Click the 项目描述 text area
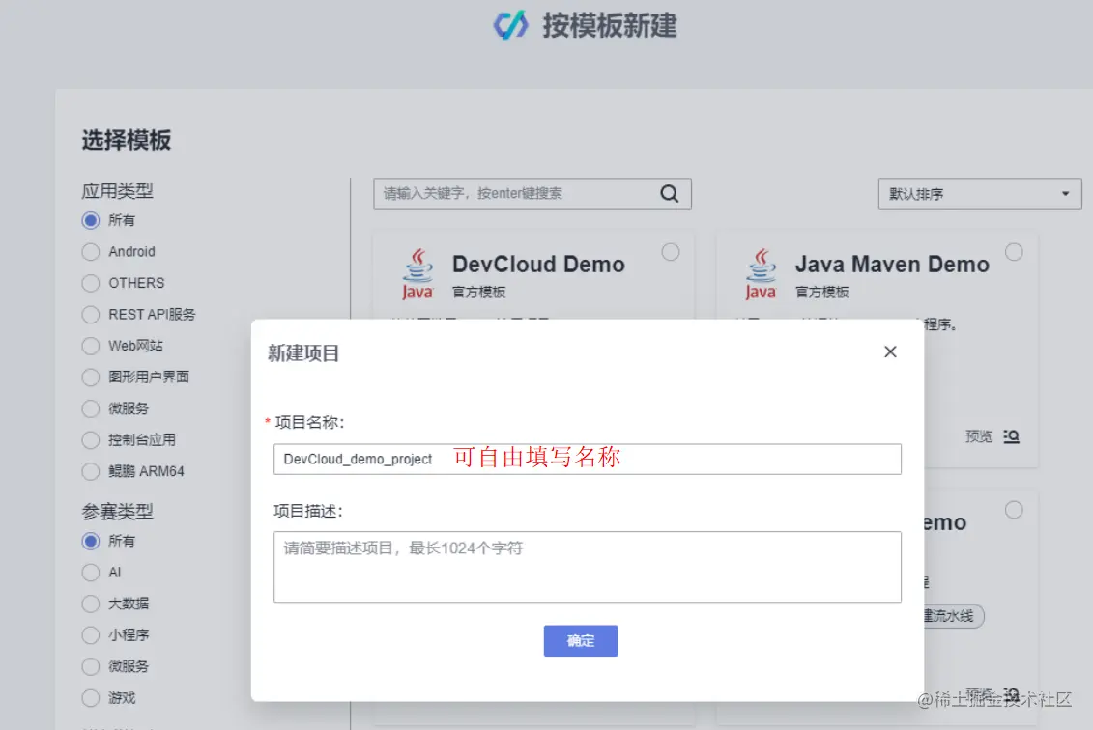 587,567
